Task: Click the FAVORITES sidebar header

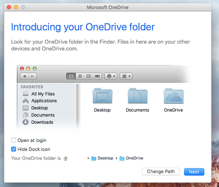Action: (x=32, y=87)
